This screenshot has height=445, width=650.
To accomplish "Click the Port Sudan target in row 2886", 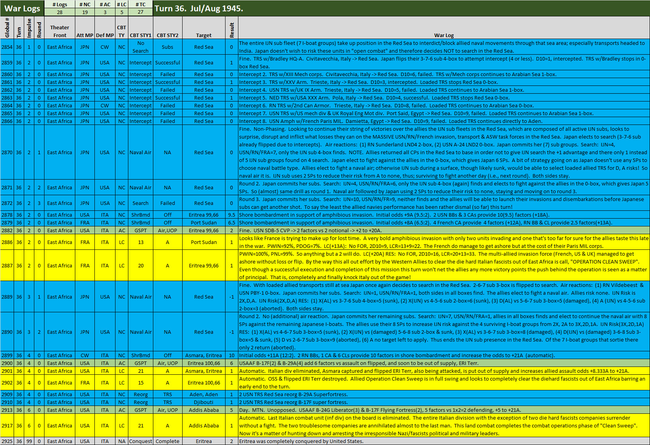I will point(204,242).
